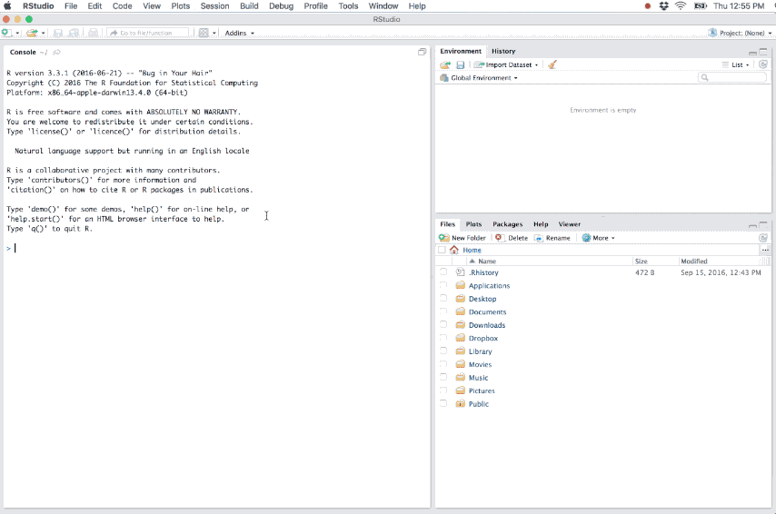Click the .Rhistory file icon
The height and width of the screenshot is (514, 776).
click(461, 272)
